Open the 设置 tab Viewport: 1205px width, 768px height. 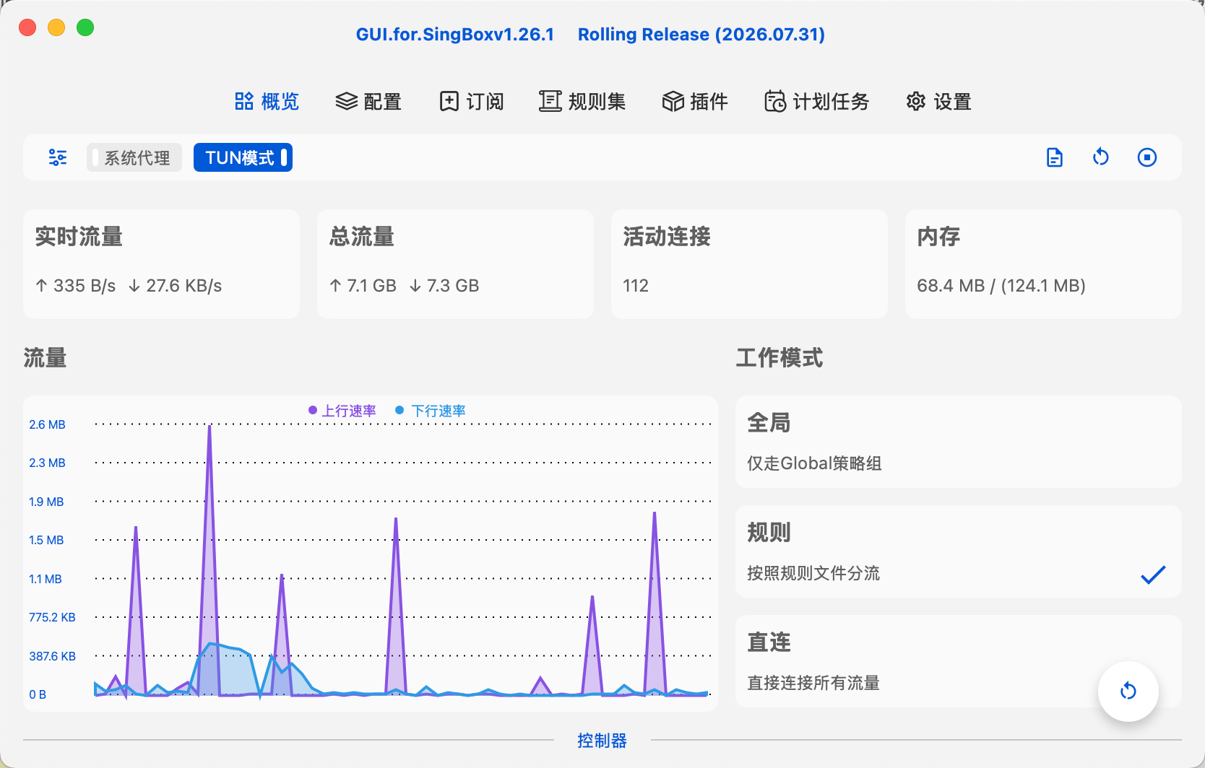[938, 101]
